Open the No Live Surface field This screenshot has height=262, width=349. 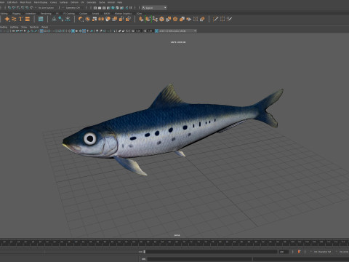point(46,8)
